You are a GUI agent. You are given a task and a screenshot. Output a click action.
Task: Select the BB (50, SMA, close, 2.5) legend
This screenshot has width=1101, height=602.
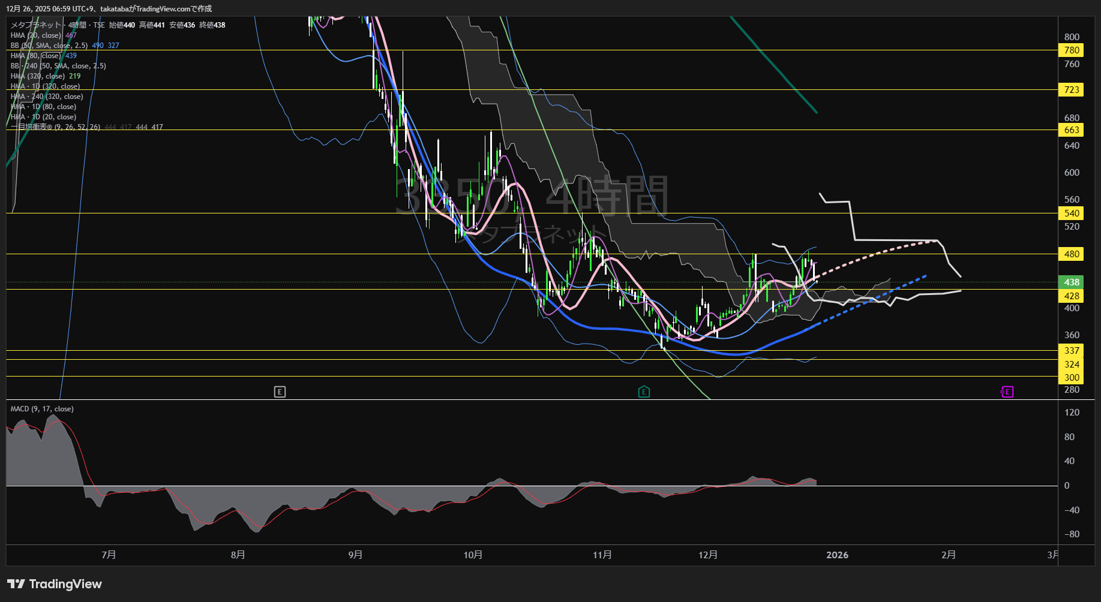(x=49, y=46)
